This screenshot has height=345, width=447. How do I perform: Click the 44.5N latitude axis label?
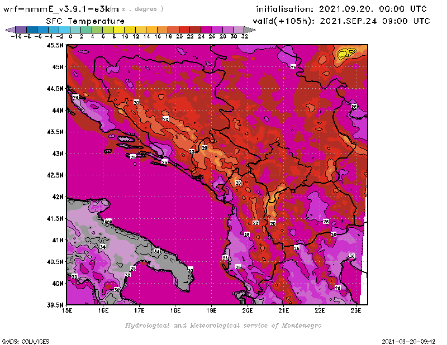pos(55,88)
